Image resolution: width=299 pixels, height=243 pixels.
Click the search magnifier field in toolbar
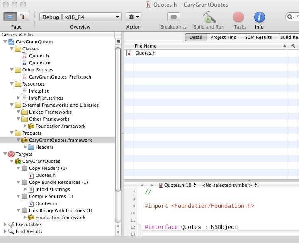[x=292, y=17]
